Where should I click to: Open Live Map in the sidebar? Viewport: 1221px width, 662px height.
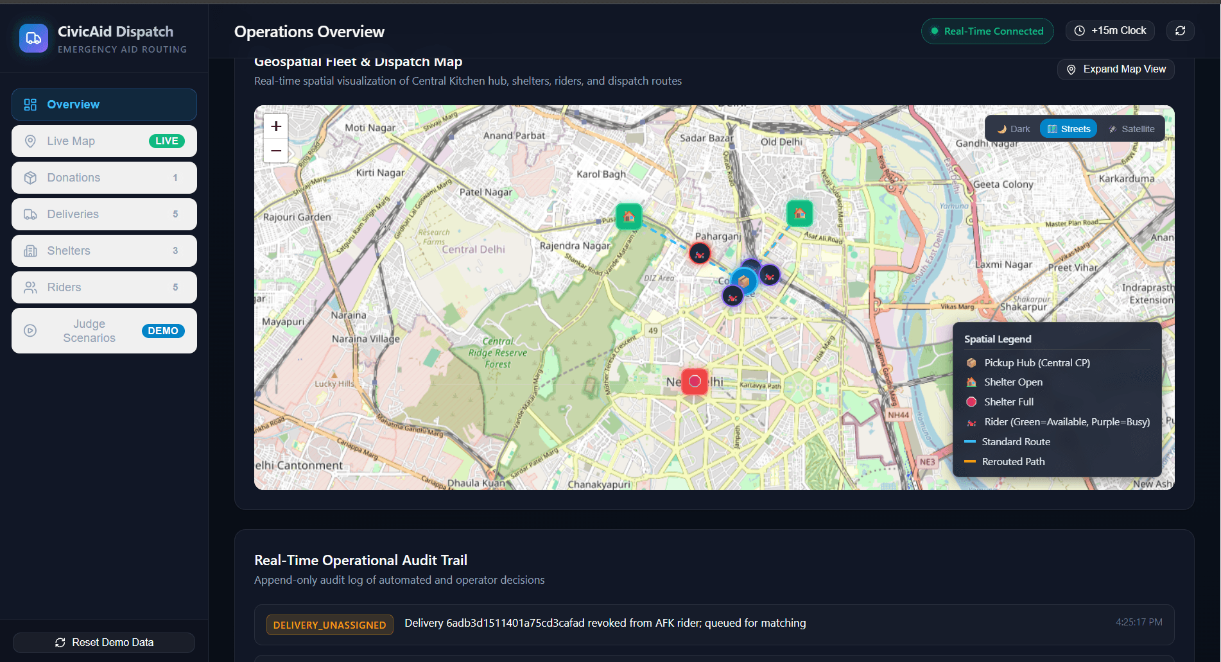tap(104, 141)
